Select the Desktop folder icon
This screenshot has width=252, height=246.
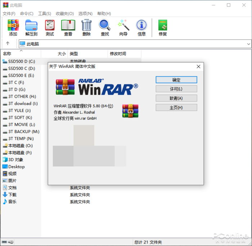click(x=5, y=166)
